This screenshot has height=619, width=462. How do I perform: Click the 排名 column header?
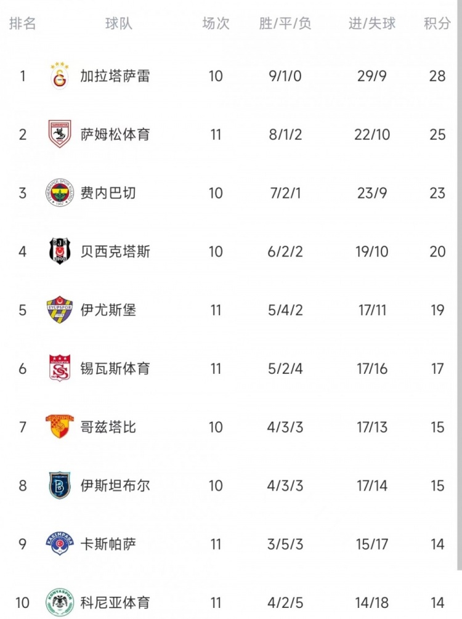point(23,23)
